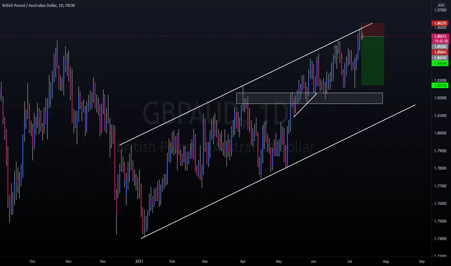Select the short white trendline near June
Image resolution: width=451 pixels, height=266 pixels.
pos(305,105)
